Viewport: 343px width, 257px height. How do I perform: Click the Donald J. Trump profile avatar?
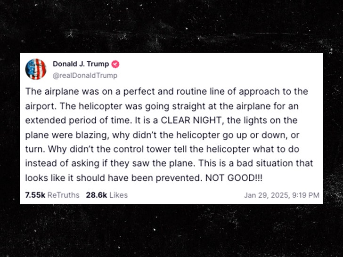36,69
